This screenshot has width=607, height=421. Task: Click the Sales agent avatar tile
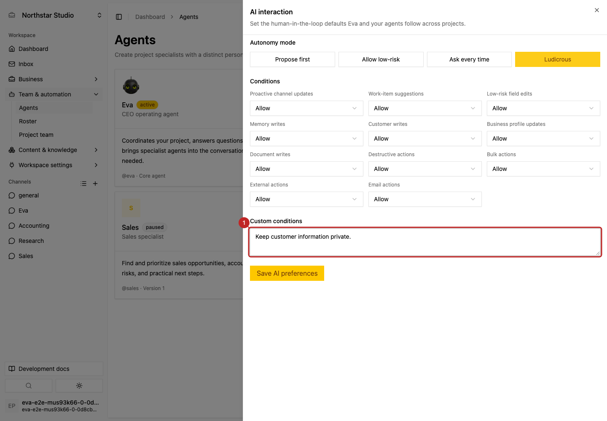(x=131, y=208)
